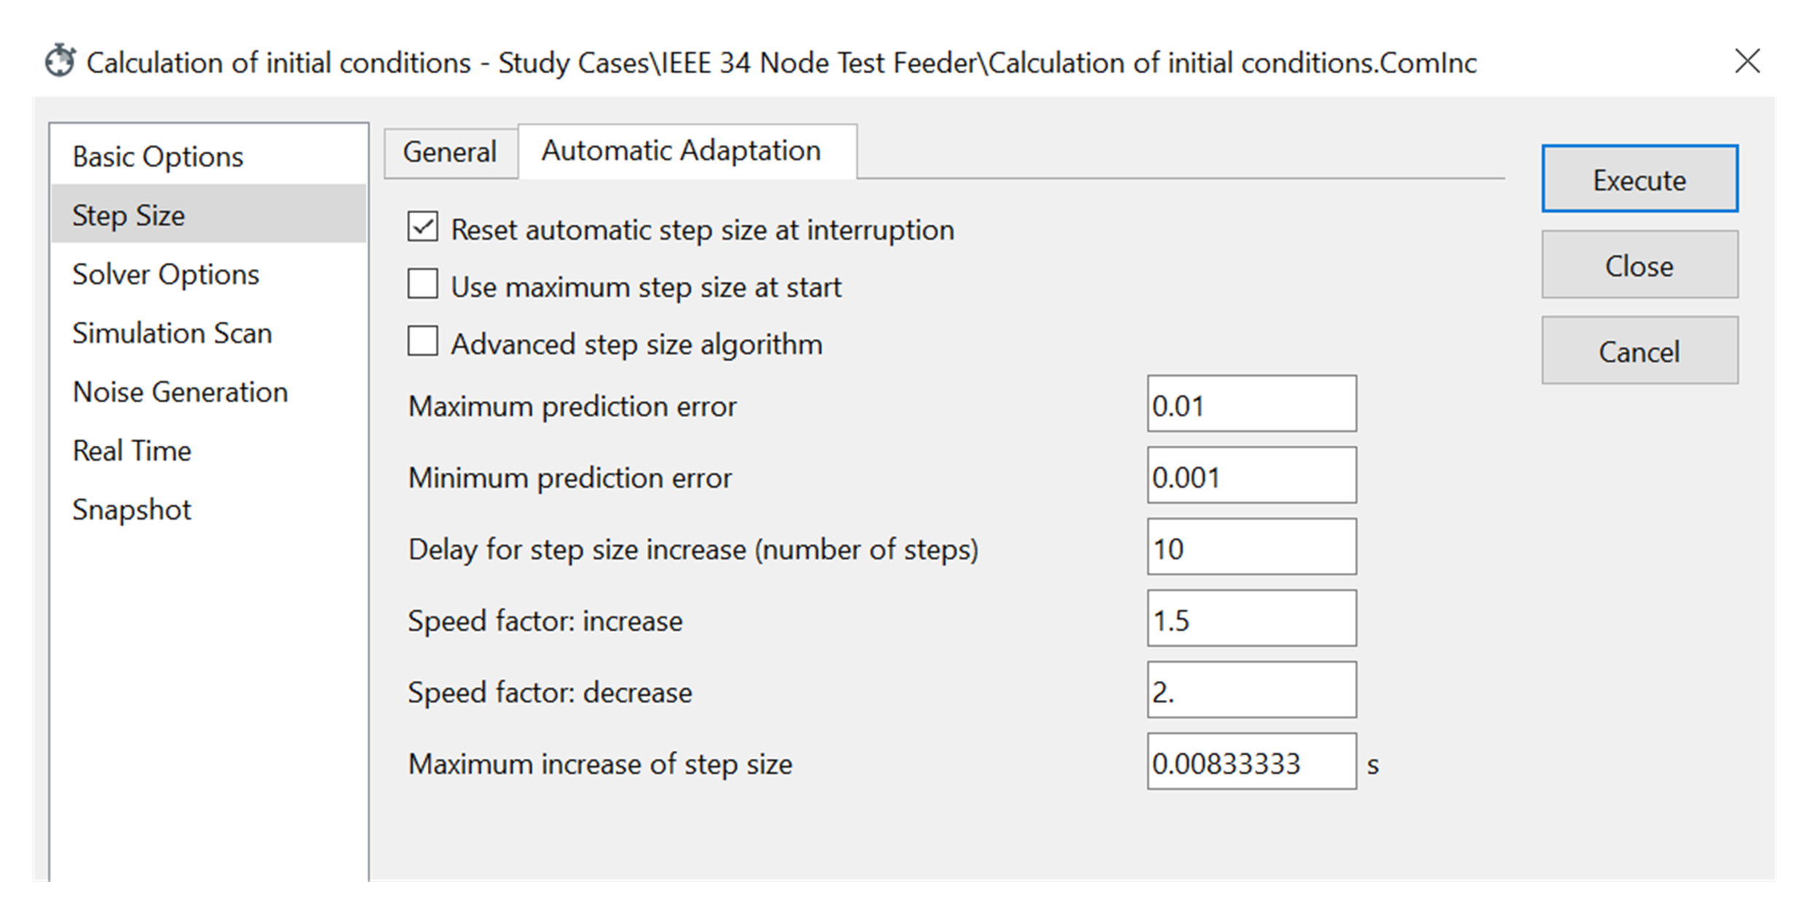Enable Use maximum step size at start
This screenshot has width=1799, height=908.
[423, 285]
